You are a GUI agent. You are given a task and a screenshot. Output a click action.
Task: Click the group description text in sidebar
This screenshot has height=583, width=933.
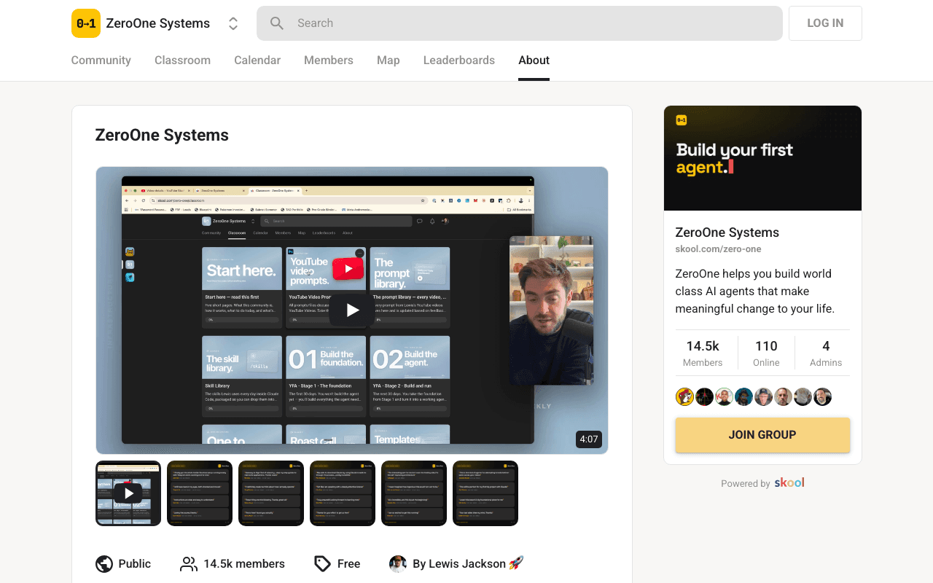755,291
